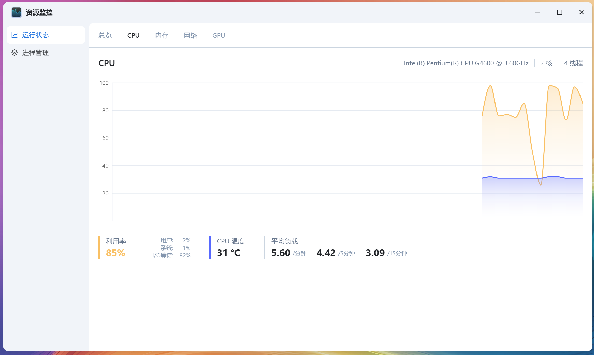Click the 系统 1% value
This screenshot has height=355, width=594.
[187, 248]
